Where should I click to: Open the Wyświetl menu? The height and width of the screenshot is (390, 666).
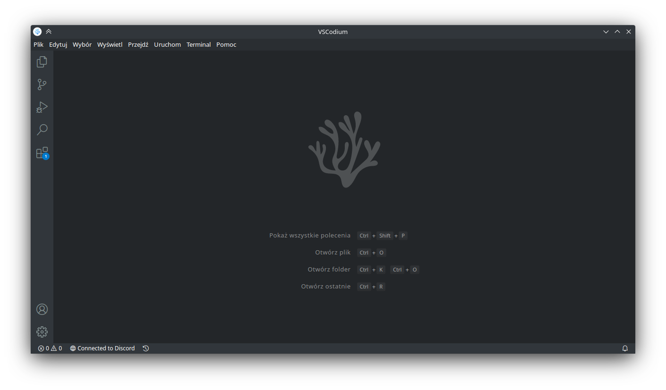coord(110,45)
